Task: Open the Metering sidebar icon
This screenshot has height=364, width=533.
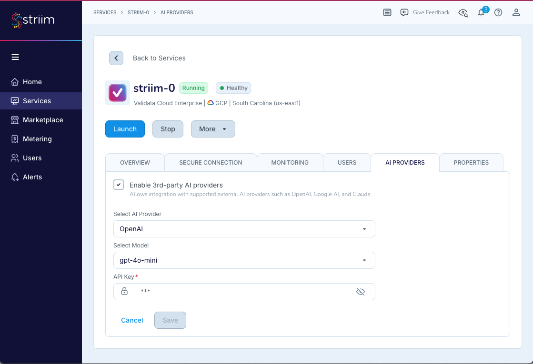Action: pyautogui.click(x=14, y=139)
